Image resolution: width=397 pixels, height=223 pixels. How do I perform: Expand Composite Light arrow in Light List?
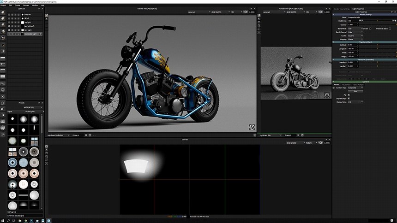(41, 34)
